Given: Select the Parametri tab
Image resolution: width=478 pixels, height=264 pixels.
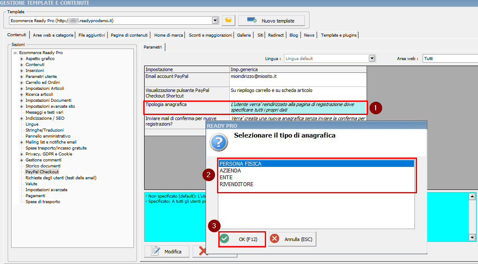Looking at the screenshot, I should click(153, 47).
